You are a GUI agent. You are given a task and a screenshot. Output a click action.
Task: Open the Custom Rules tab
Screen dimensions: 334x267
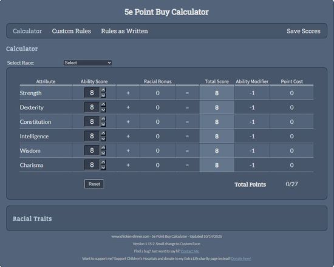pos(72,31)
